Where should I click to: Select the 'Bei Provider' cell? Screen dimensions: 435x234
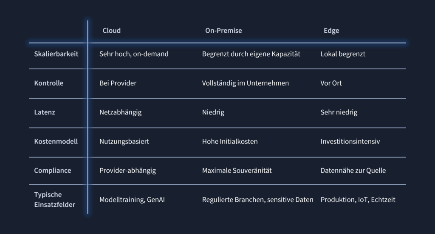[x=118, y=83]
